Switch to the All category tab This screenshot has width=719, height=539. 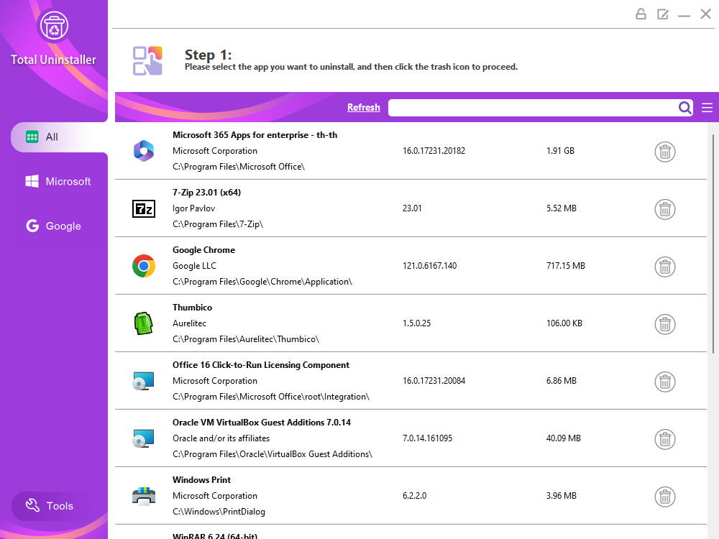click(x=59, y=137)
